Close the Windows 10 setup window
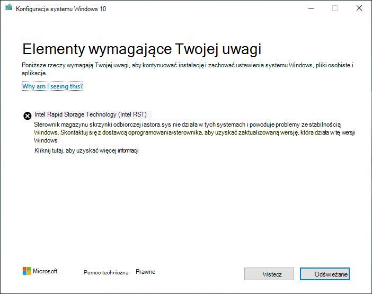The image size is (372, 294). point(359,8)
